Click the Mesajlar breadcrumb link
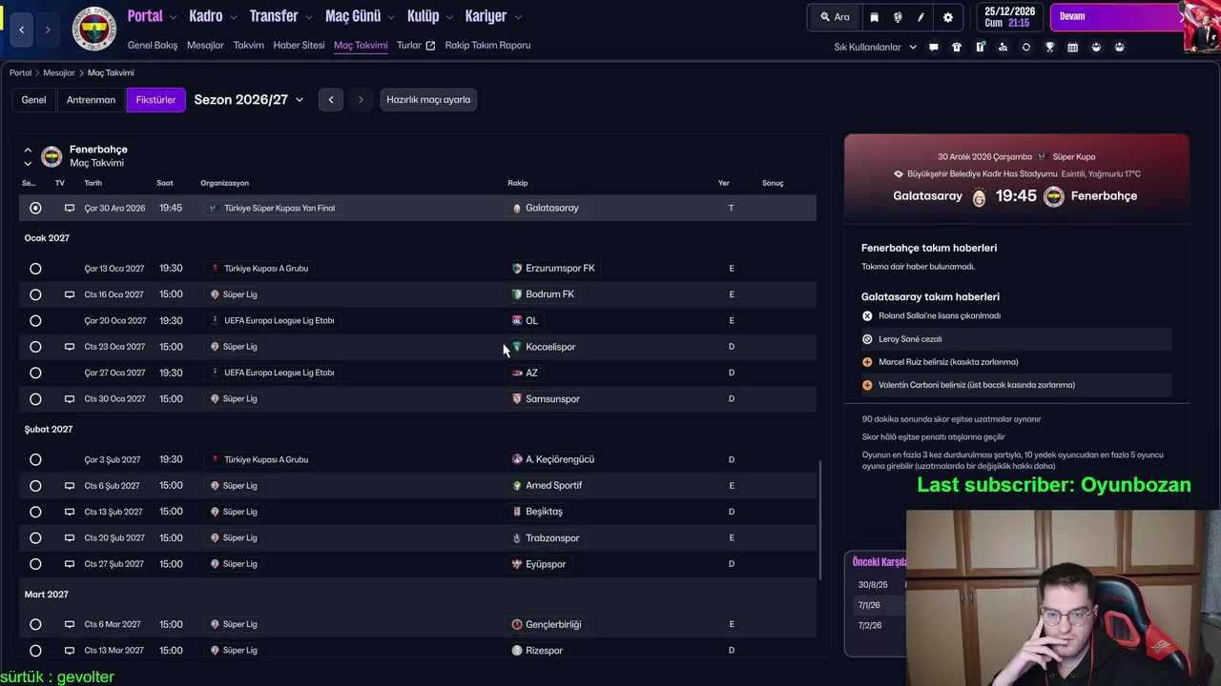The height and width of the screenshot is (686, 1221). (x=59, y=73)
